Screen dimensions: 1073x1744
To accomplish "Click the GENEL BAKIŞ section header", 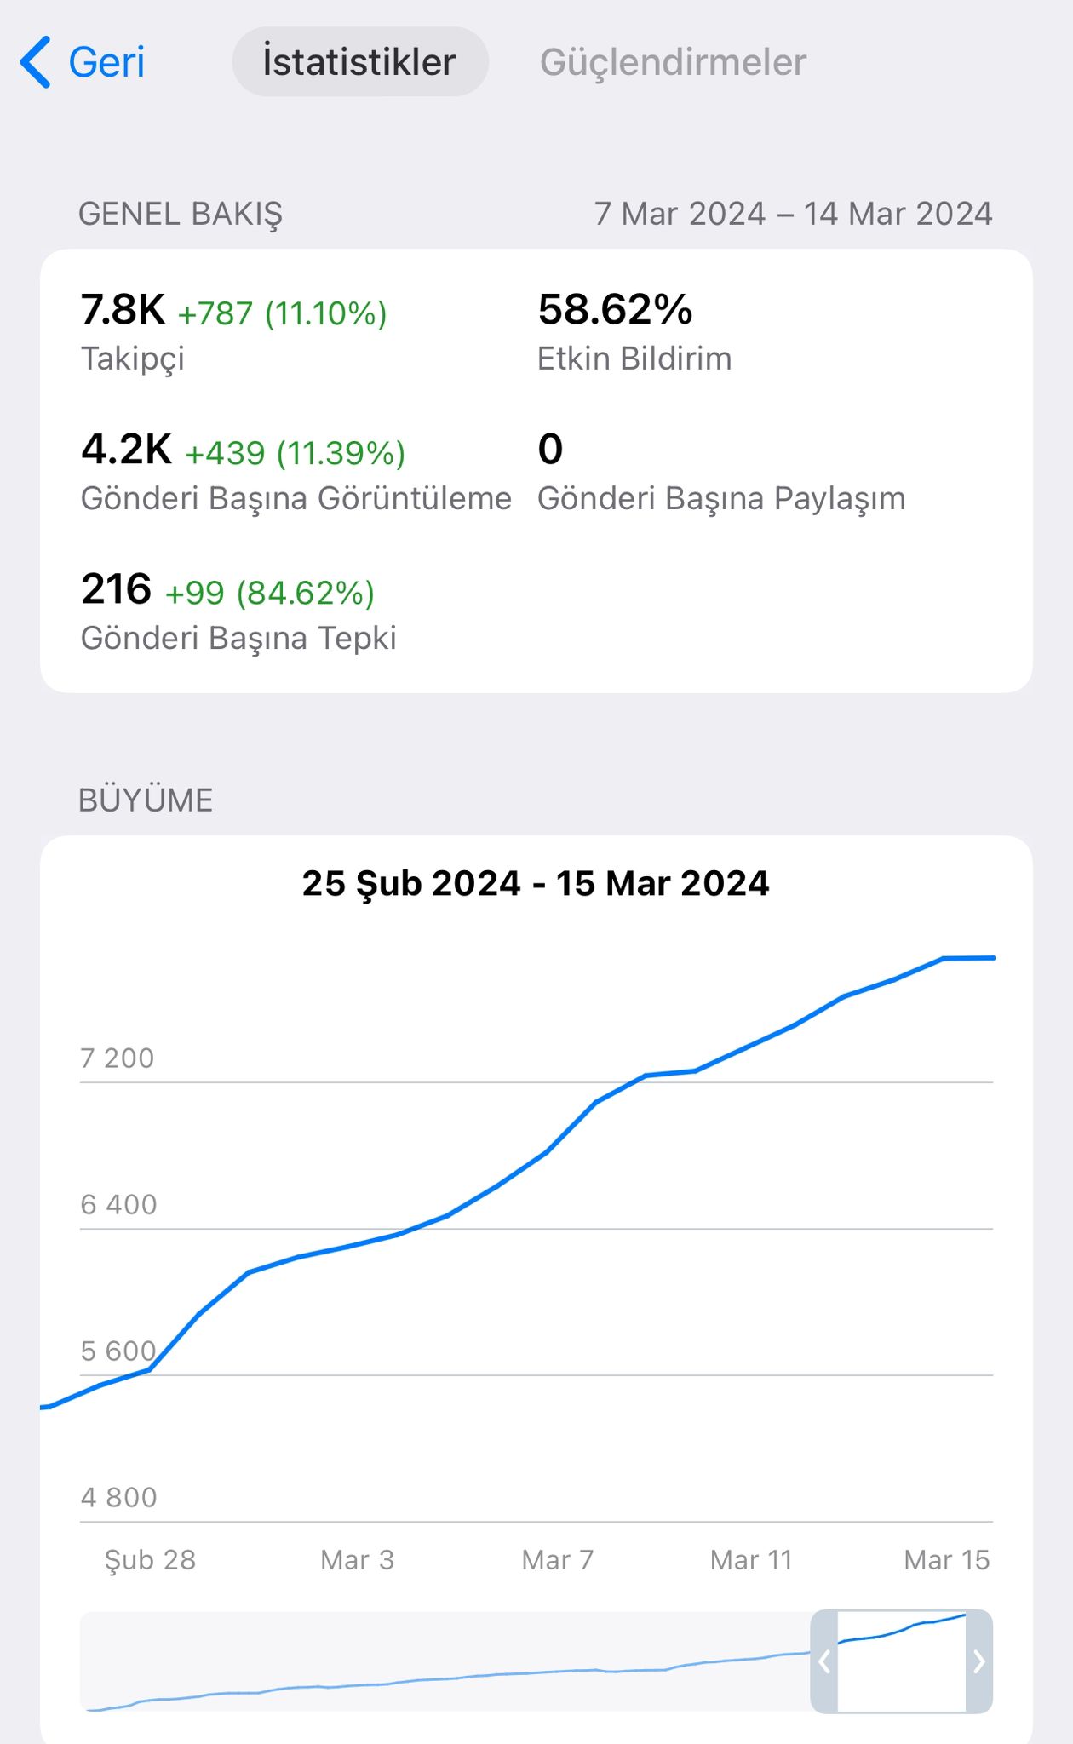I will (181, 214).
